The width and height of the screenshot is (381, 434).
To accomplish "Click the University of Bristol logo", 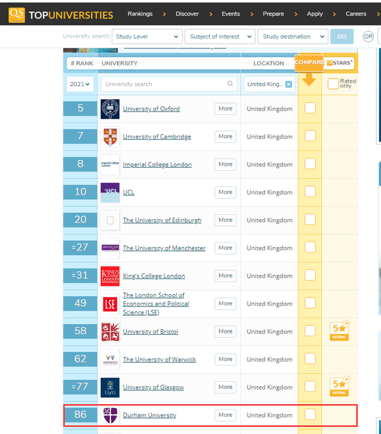I will point(110,332).
